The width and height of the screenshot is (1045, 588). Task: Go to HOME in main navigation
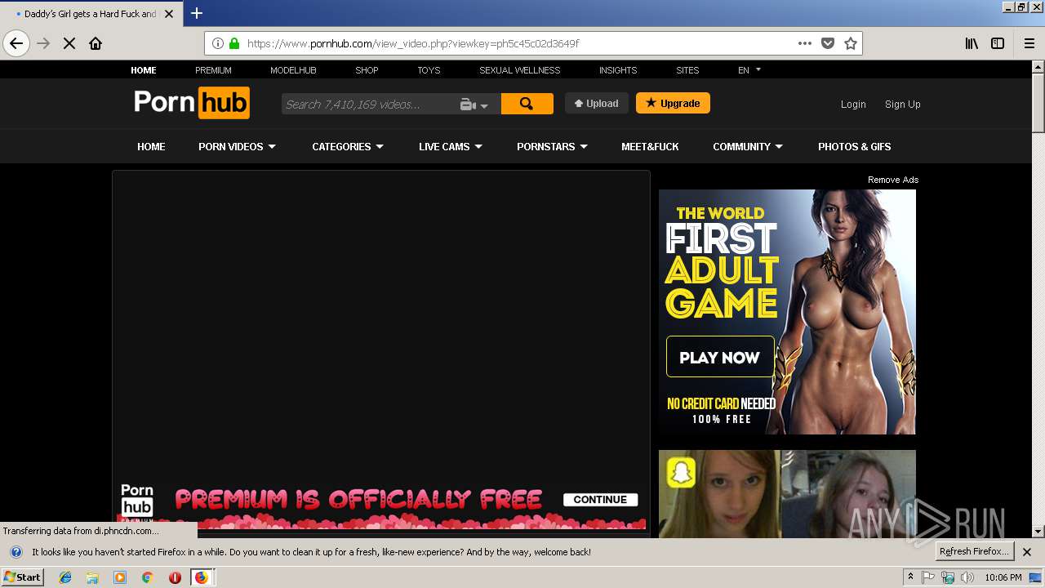(x=151, y=146)
